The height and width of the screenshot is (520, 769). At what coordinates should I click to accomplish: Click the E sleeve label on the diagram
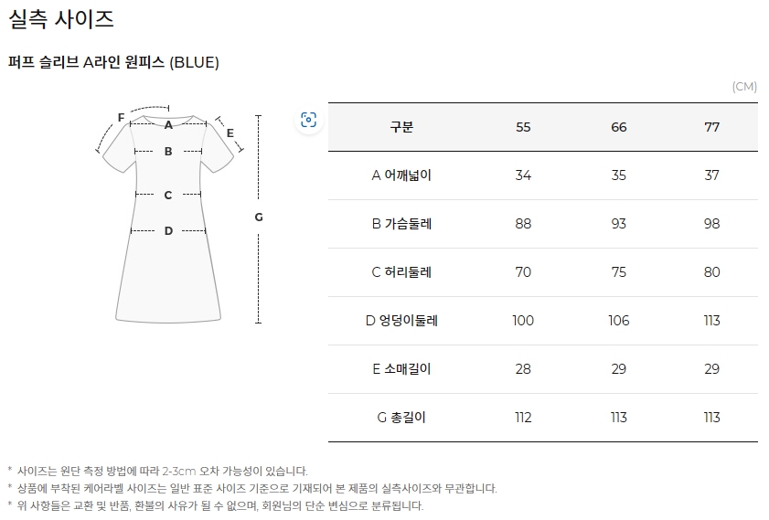click(x=230, y=133)
